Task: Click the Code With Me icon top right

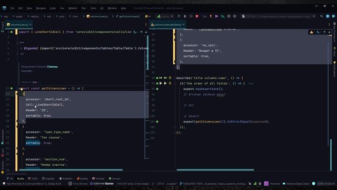Action: (x=333, y=16)
